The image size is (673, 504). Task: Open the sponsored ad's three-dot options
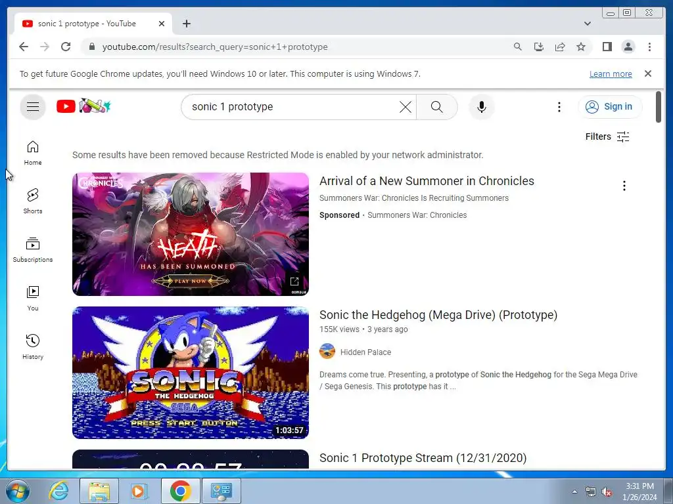click(624, 186)
